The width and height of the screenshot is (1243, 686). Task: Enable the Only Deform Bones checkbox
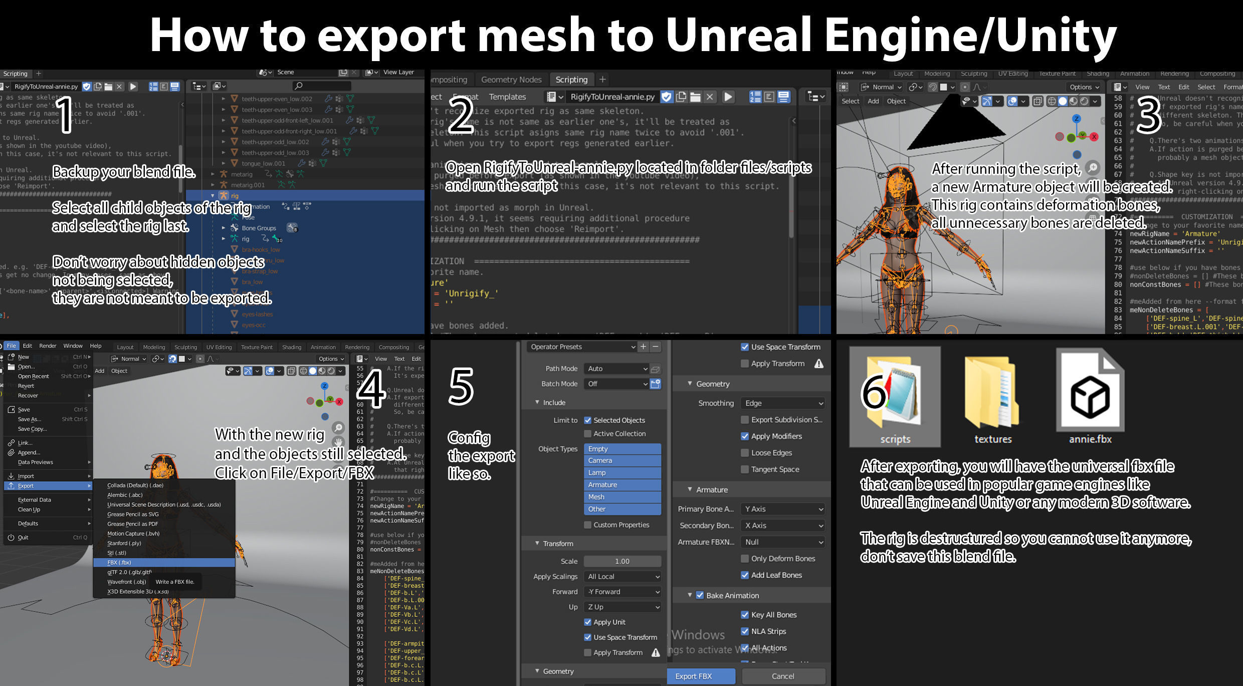pos(745,558)
